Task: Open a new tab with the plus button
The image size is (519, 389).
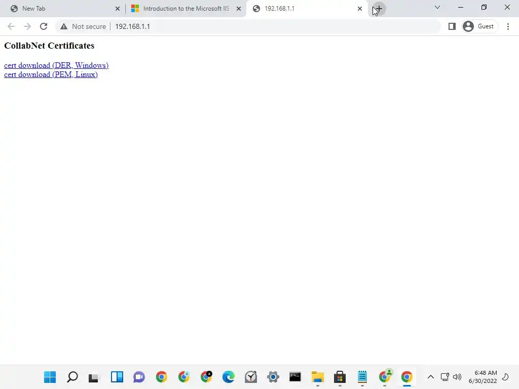Action: (379, 9)
